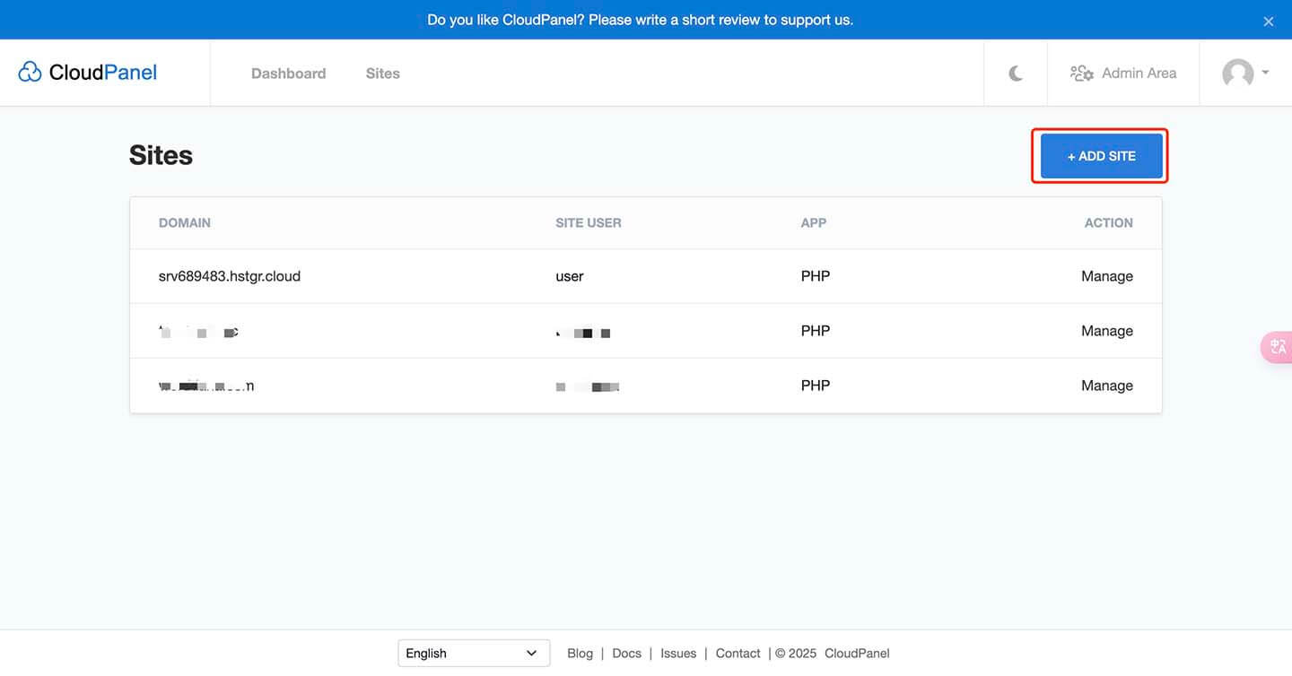Viewport: 1292px width, 676px height.
Task: Click the Admin Area label text
Action: point(1139,74)
